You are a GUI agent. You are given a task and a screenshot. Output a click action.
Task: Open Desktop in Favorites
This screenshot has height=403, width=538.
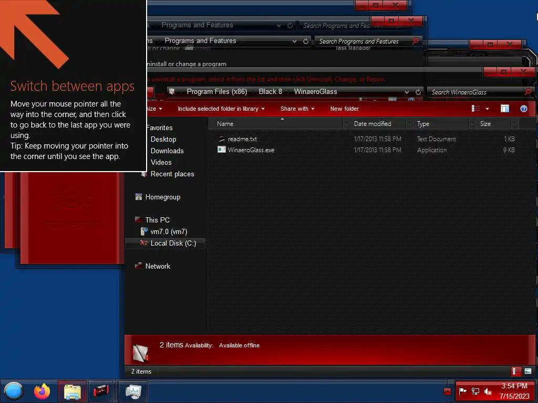click(163, 139)
